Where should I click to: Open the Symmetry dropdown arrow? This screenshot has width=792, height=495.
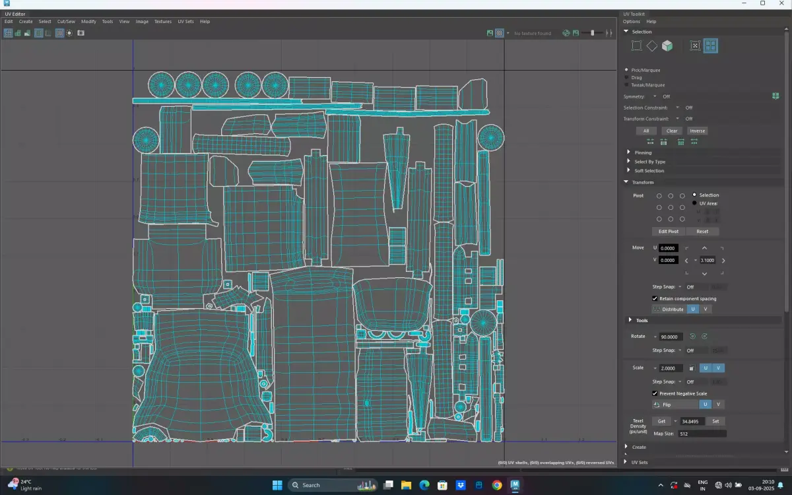(655, 96)
